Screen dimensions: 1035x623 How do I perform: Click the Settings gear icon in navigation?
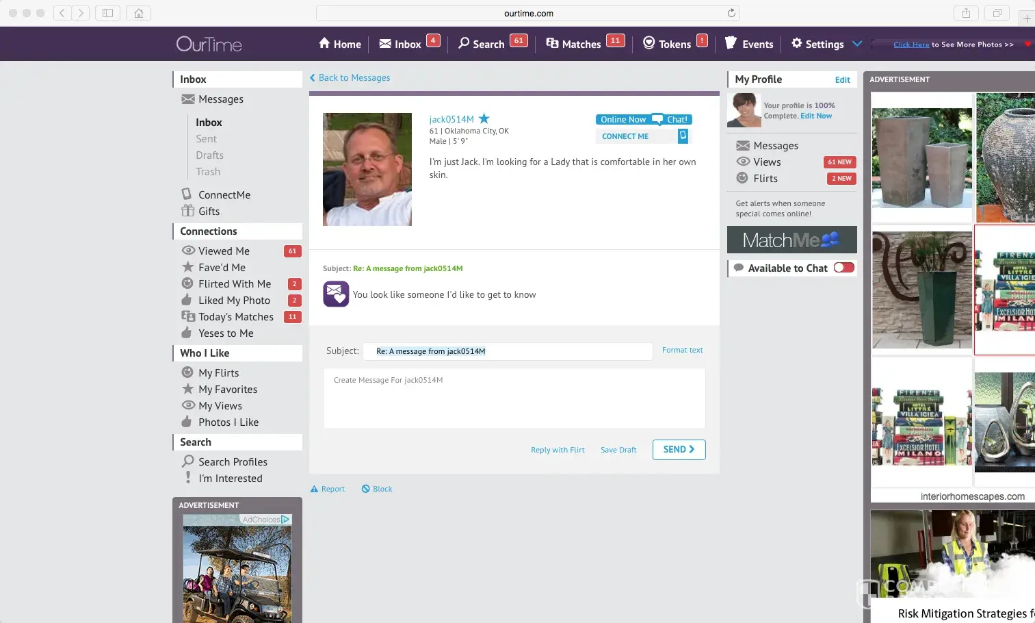click(x=797, y=43)
